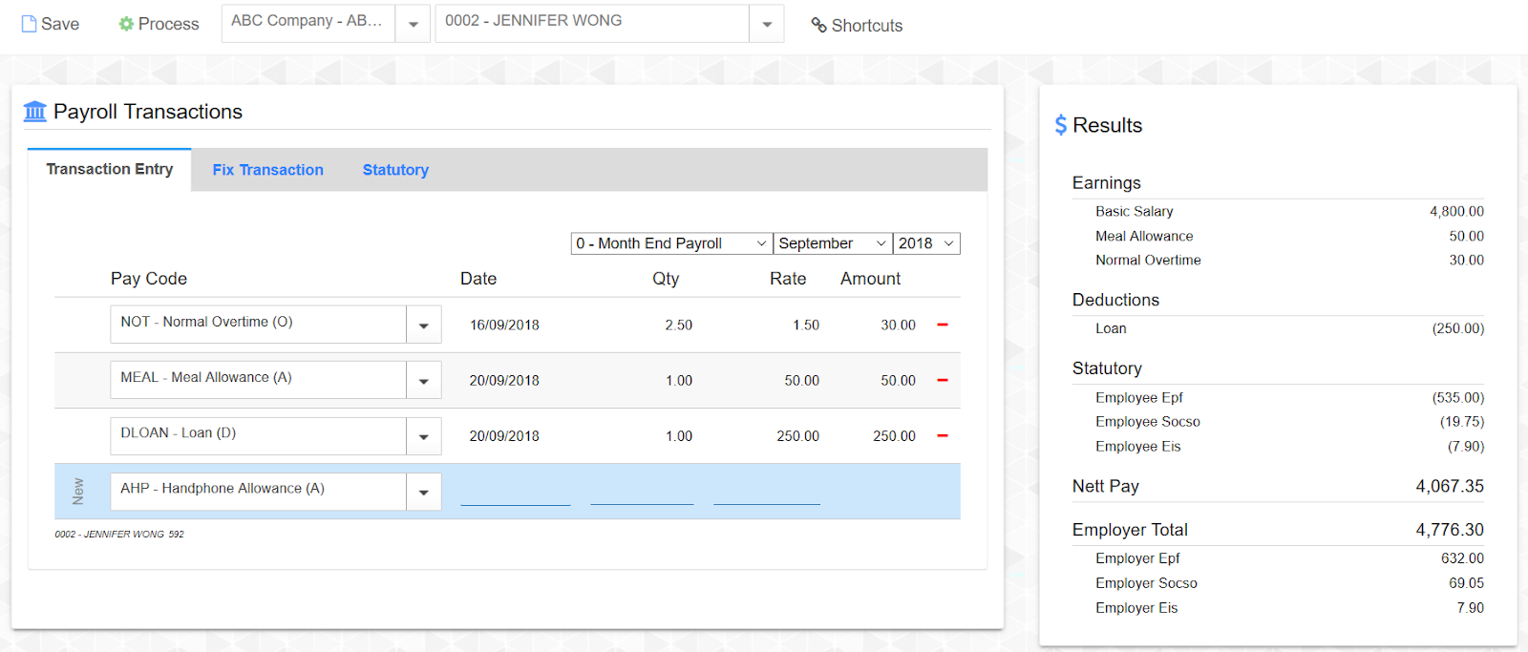Change the September month dropdown
The height and width of the screenshot is (652, 1528).
[833, 243]
